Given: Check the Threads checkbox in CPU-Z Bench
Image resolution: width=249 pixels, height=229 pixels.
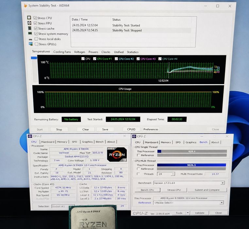Looking at the screenshot, I should [138, 174].
